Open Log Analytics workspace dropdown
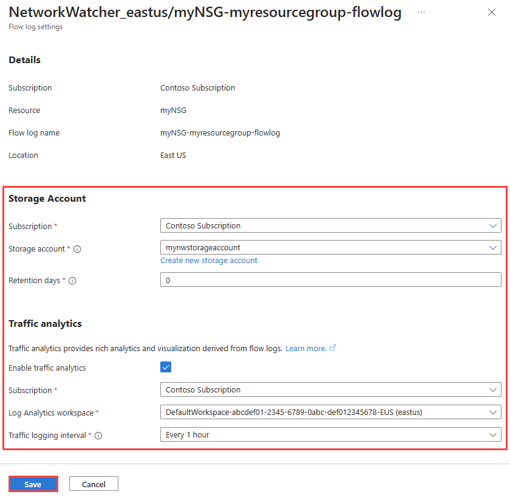 pyautogui.click(x=330, y=412)
